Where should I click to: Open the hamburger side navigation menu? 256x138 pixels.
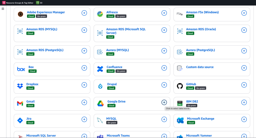click(3, 9)
